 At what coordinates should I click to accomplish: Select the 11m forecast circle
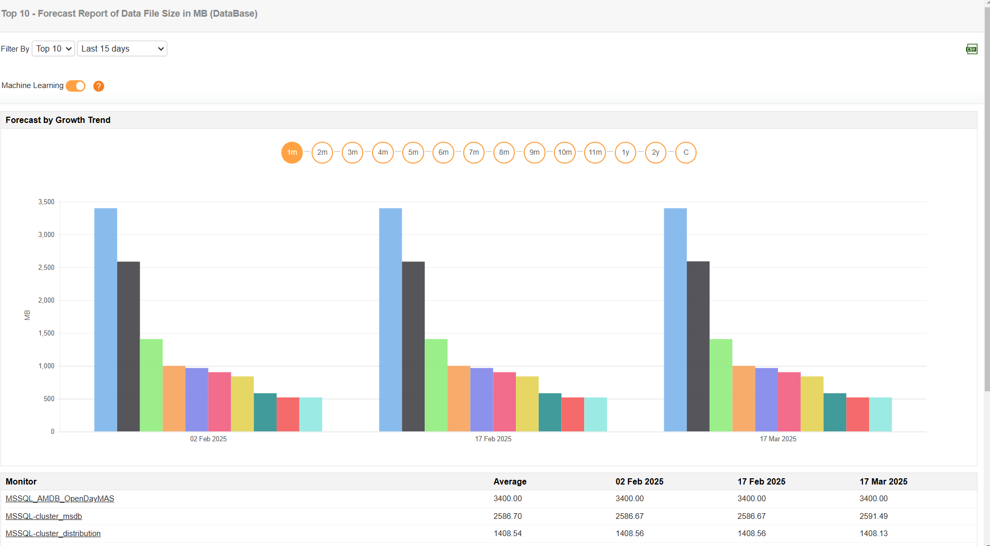[595, 153]
